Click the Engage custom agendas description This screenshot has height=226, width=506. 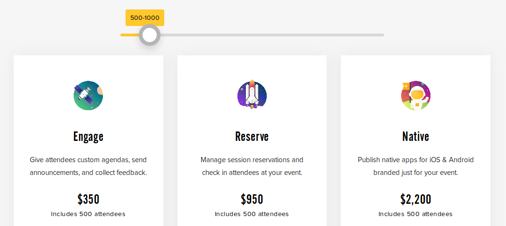coord(88,166)
